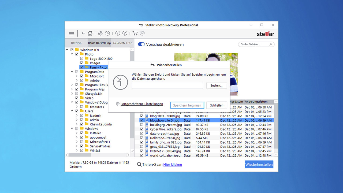The width and height of the screenshot is (343, 193).
Task: Switch to the Baum-Darstellung tab
Action: click(99, 43)
